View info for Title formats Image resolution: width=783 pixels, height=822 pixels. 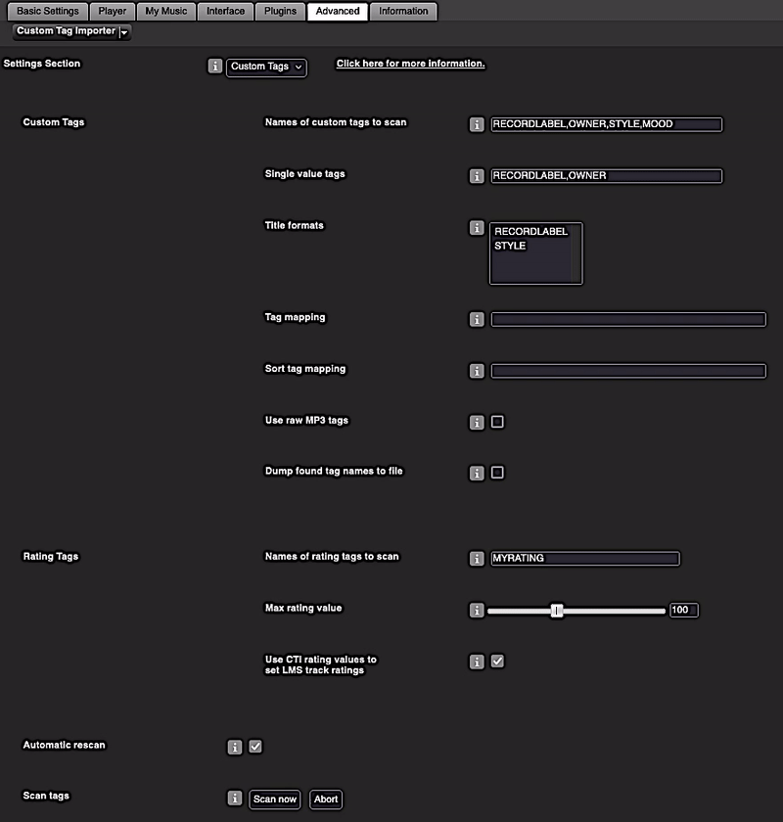click(x=477, y=228)
